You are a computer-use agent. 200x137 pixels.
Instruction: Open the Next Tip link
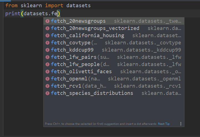click(164, 124)
